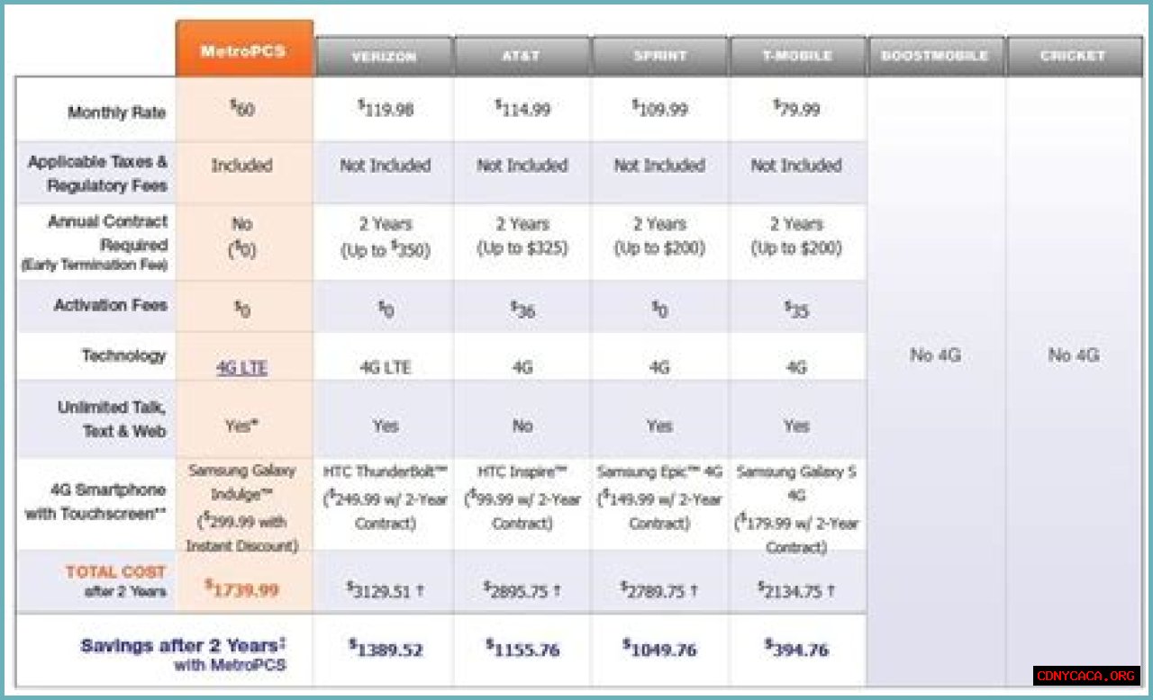Open the underlined 4G LTE link
Screen dimensions: 1153x700
[241, 368]
